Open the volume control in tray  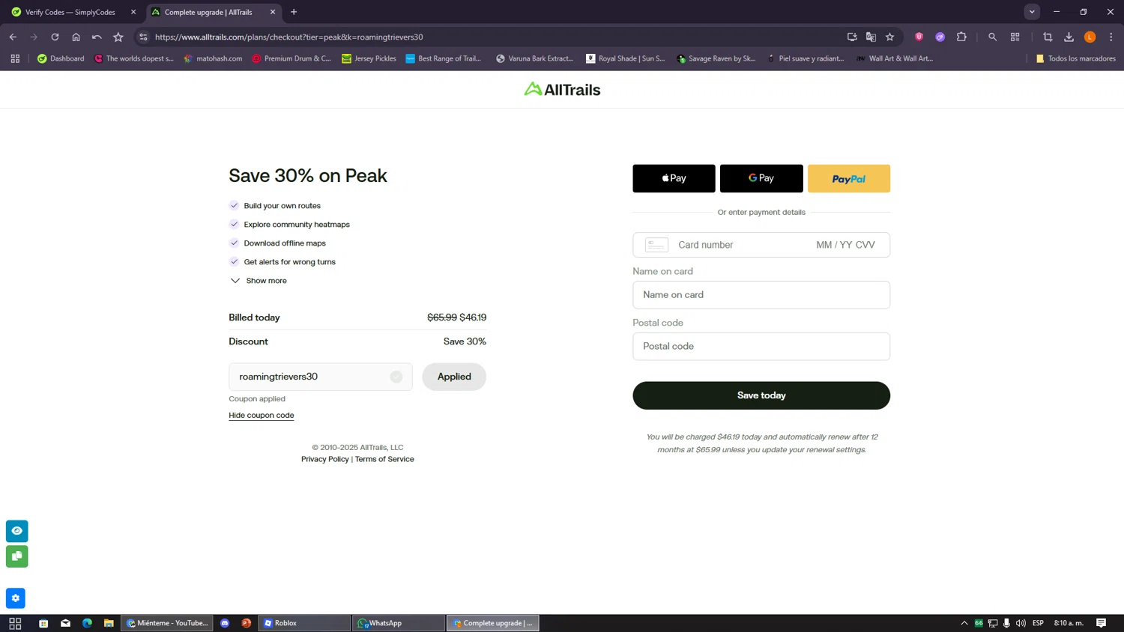pos(1021,623)
